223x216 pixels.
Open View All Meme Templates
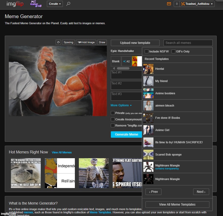(177, 205)
